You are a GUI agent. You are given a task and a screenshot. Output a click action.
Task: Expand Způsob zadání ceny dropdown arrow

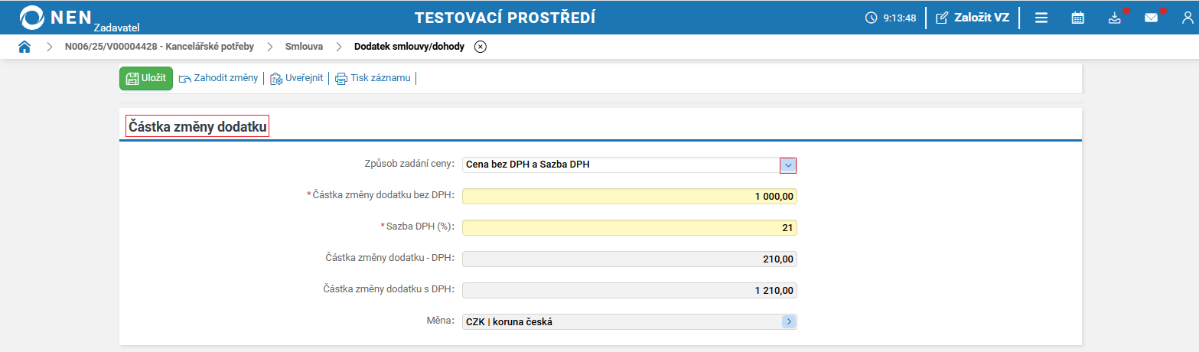pos(789,165)
